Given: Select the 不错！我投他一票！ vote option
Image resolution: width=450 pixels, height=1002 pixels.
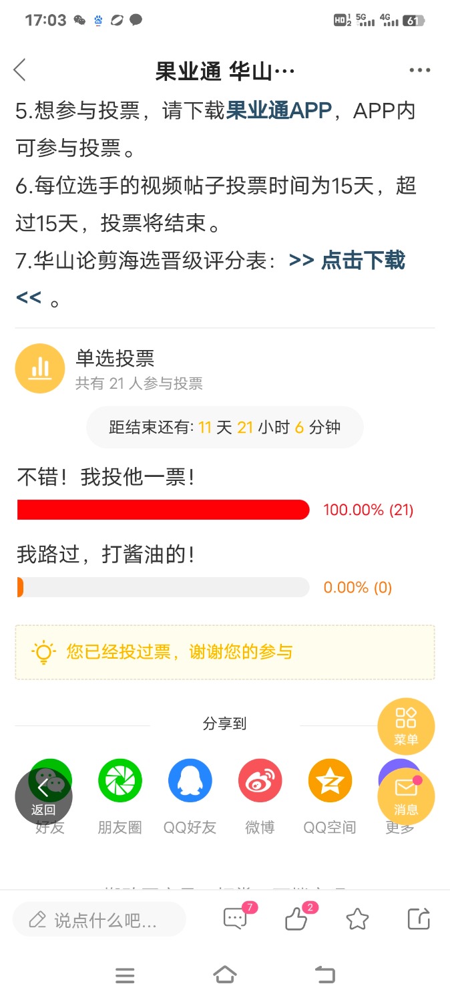Looking at the screenshot, I should [106, 478].
